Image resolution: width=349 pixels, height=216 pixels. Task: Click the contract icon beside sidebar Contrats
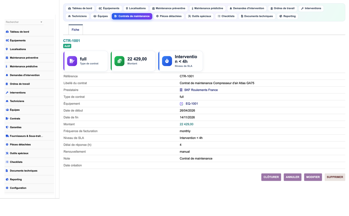(7, 119)
